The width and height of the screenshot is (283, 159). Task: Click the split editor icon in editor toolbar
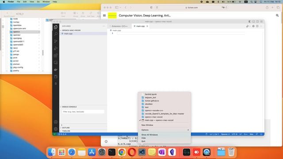pyautogui.click(x=257, y=26)
